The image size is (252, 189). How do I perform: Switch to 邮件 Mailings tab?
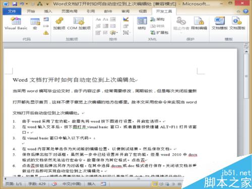(x=108, y=11)
